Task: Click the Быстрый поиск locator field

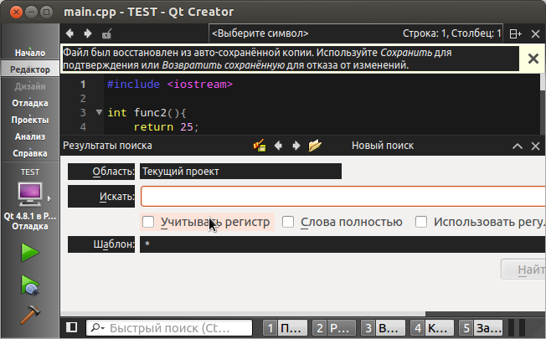Action: [x=170, y=328]
